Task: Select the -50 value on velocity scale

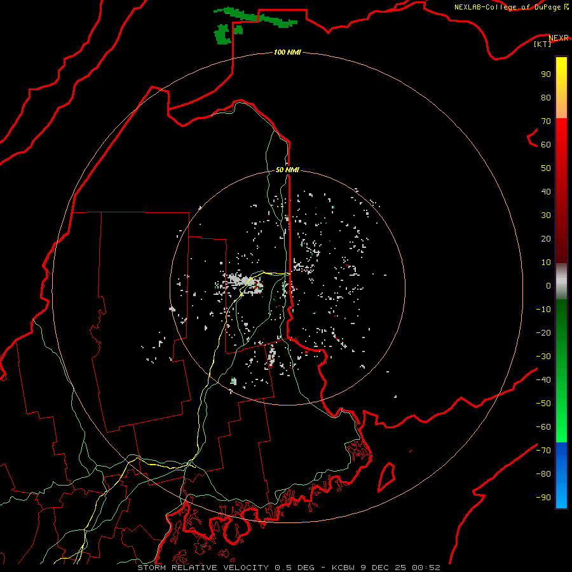Action: 543,404
